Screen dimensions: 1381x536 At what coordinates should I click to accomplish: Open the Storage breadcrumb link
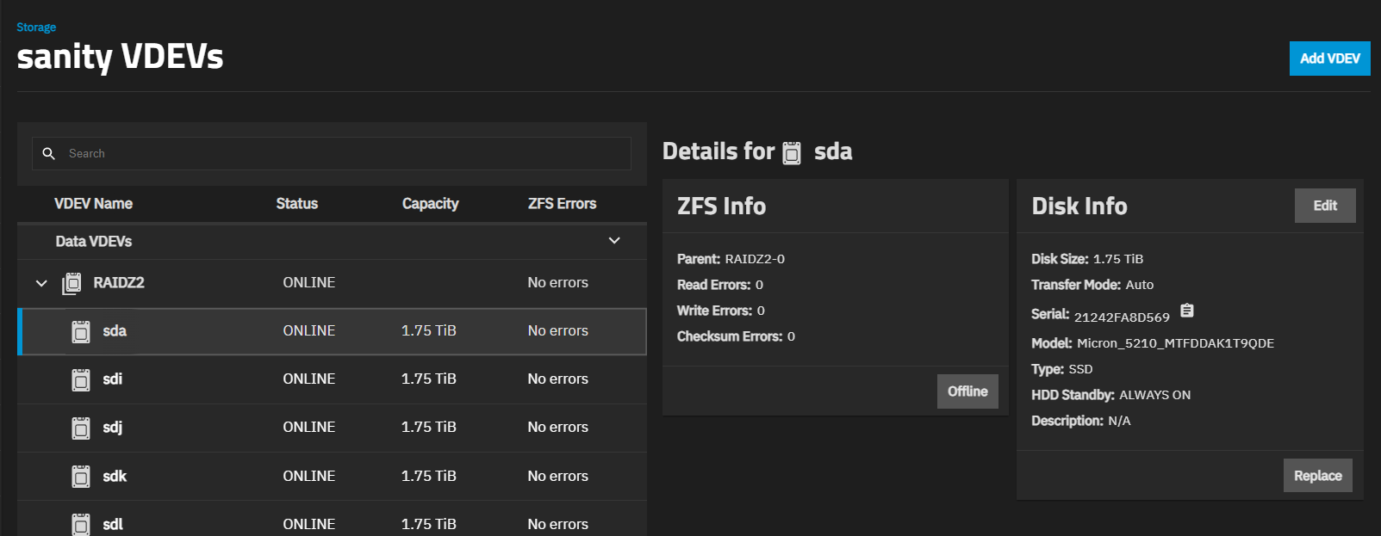tap(36, 28)
